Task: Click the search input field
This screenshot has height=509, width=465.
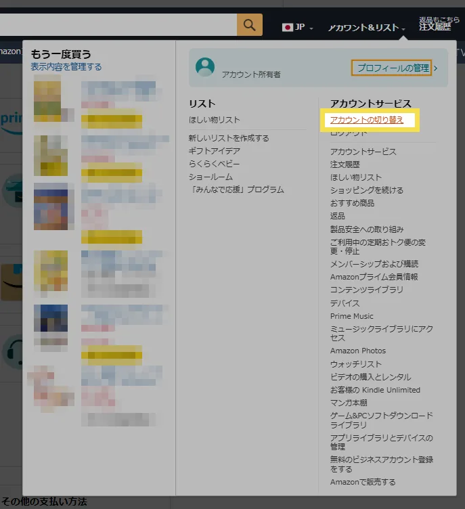Action: click(x=118, y=24)
